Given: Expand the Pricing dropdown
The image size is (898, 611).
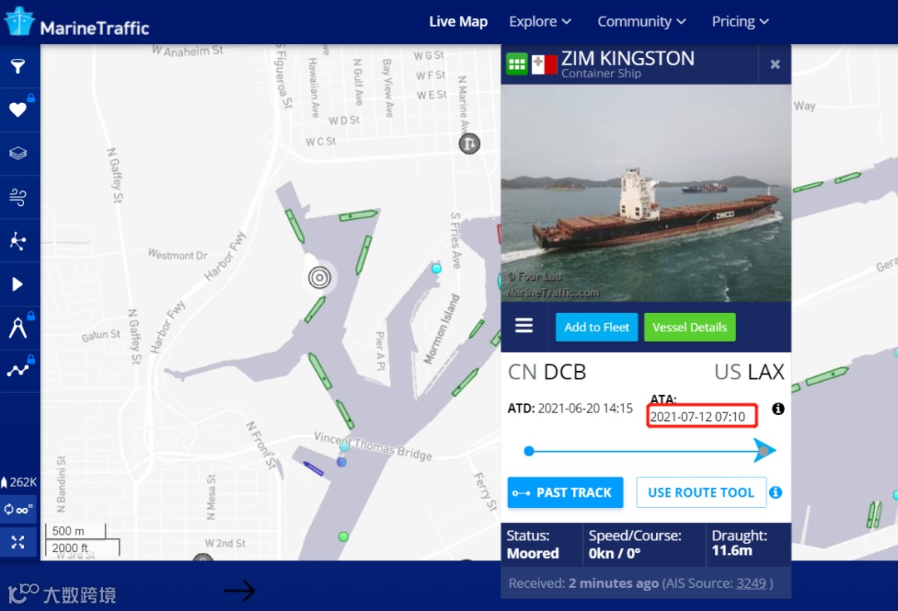Looking at the screenshot, I should coord(740,22).
